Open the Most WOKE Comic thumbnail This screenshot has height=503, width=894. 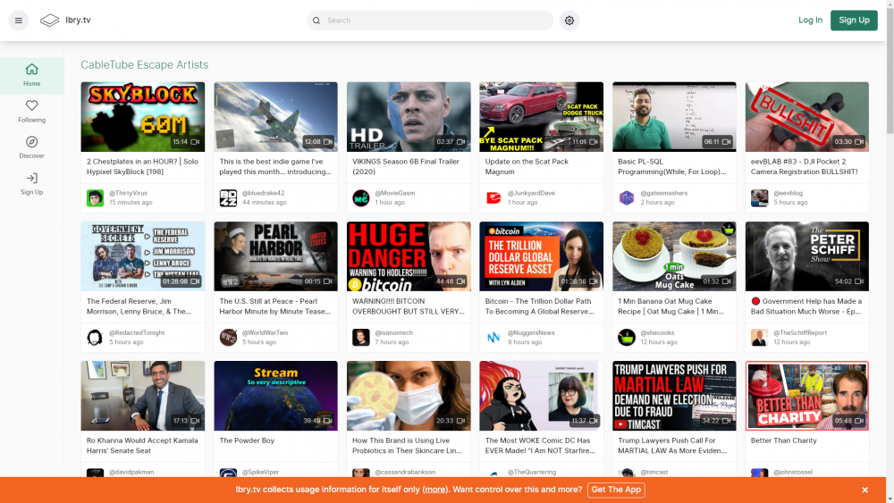541,396
